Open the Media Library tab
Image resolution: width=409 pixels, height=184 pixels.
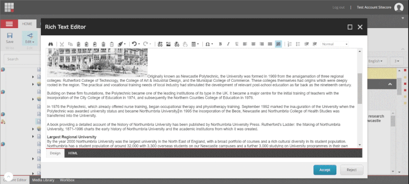coord(43,180)
